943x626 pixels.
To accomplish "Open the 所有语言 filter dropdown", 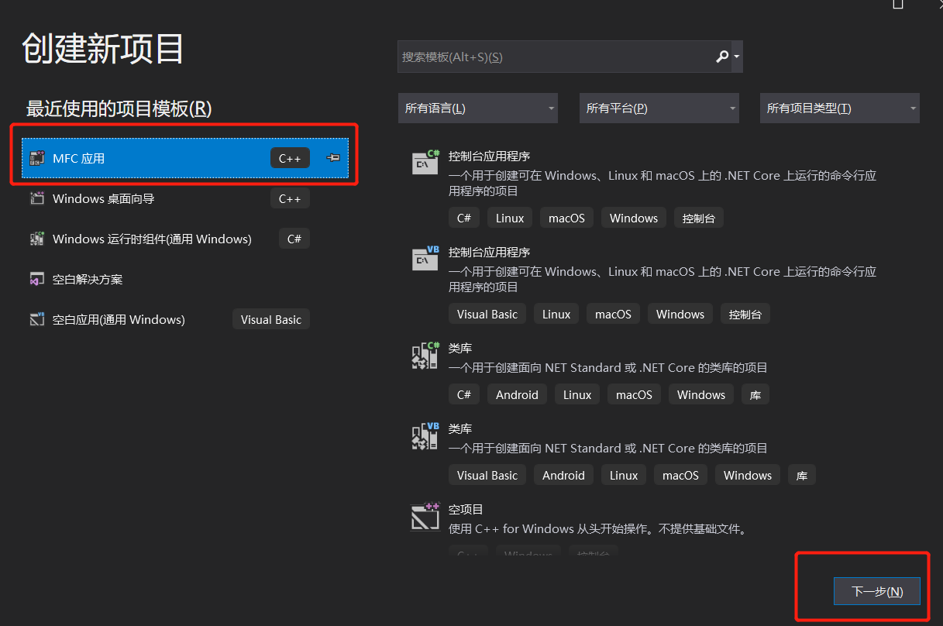I will [478, 108].
